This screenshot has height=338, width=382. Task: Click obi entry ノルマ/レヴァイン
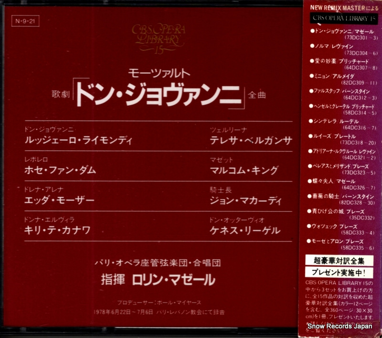(331, 46)
